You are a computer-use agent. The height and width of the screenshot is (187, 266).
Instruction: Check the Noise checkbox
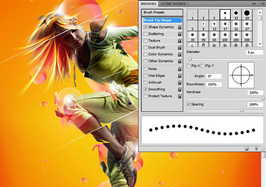[145, 69]
